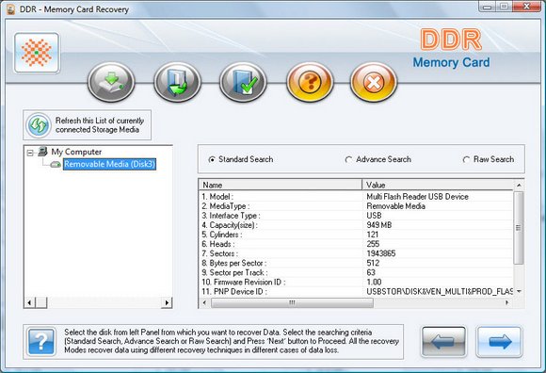Click the app icon in title bar

coord(11,9)
